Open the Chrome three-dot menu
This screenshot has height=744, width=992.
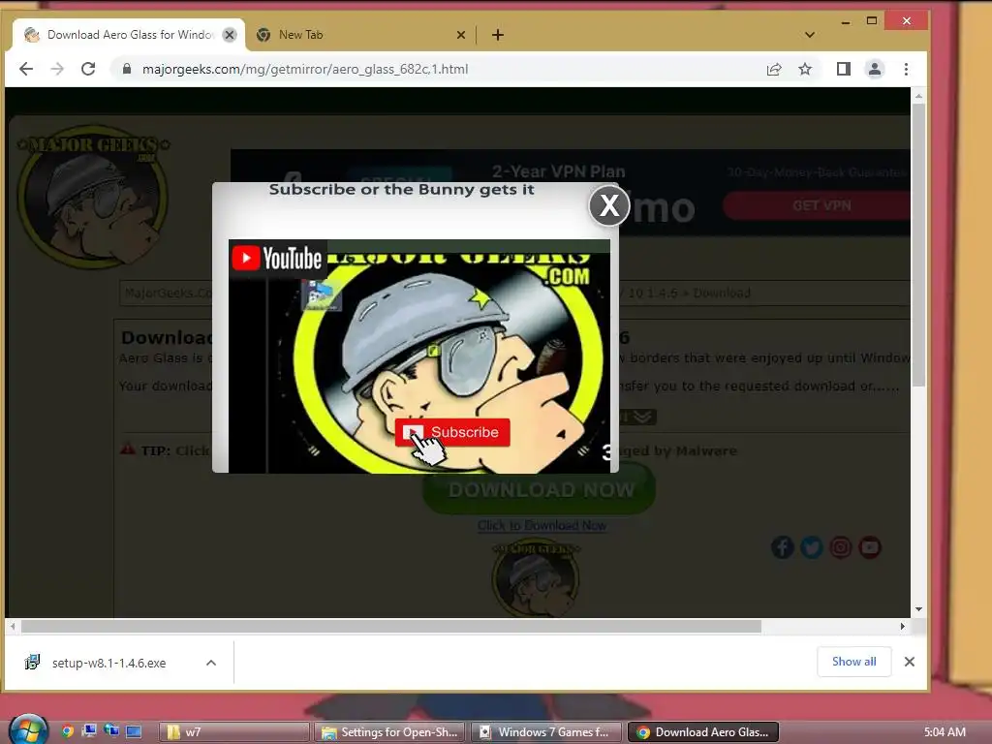click(x=906, y=69)
